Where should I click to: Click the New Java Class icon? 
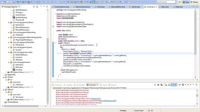click(75, 2)
